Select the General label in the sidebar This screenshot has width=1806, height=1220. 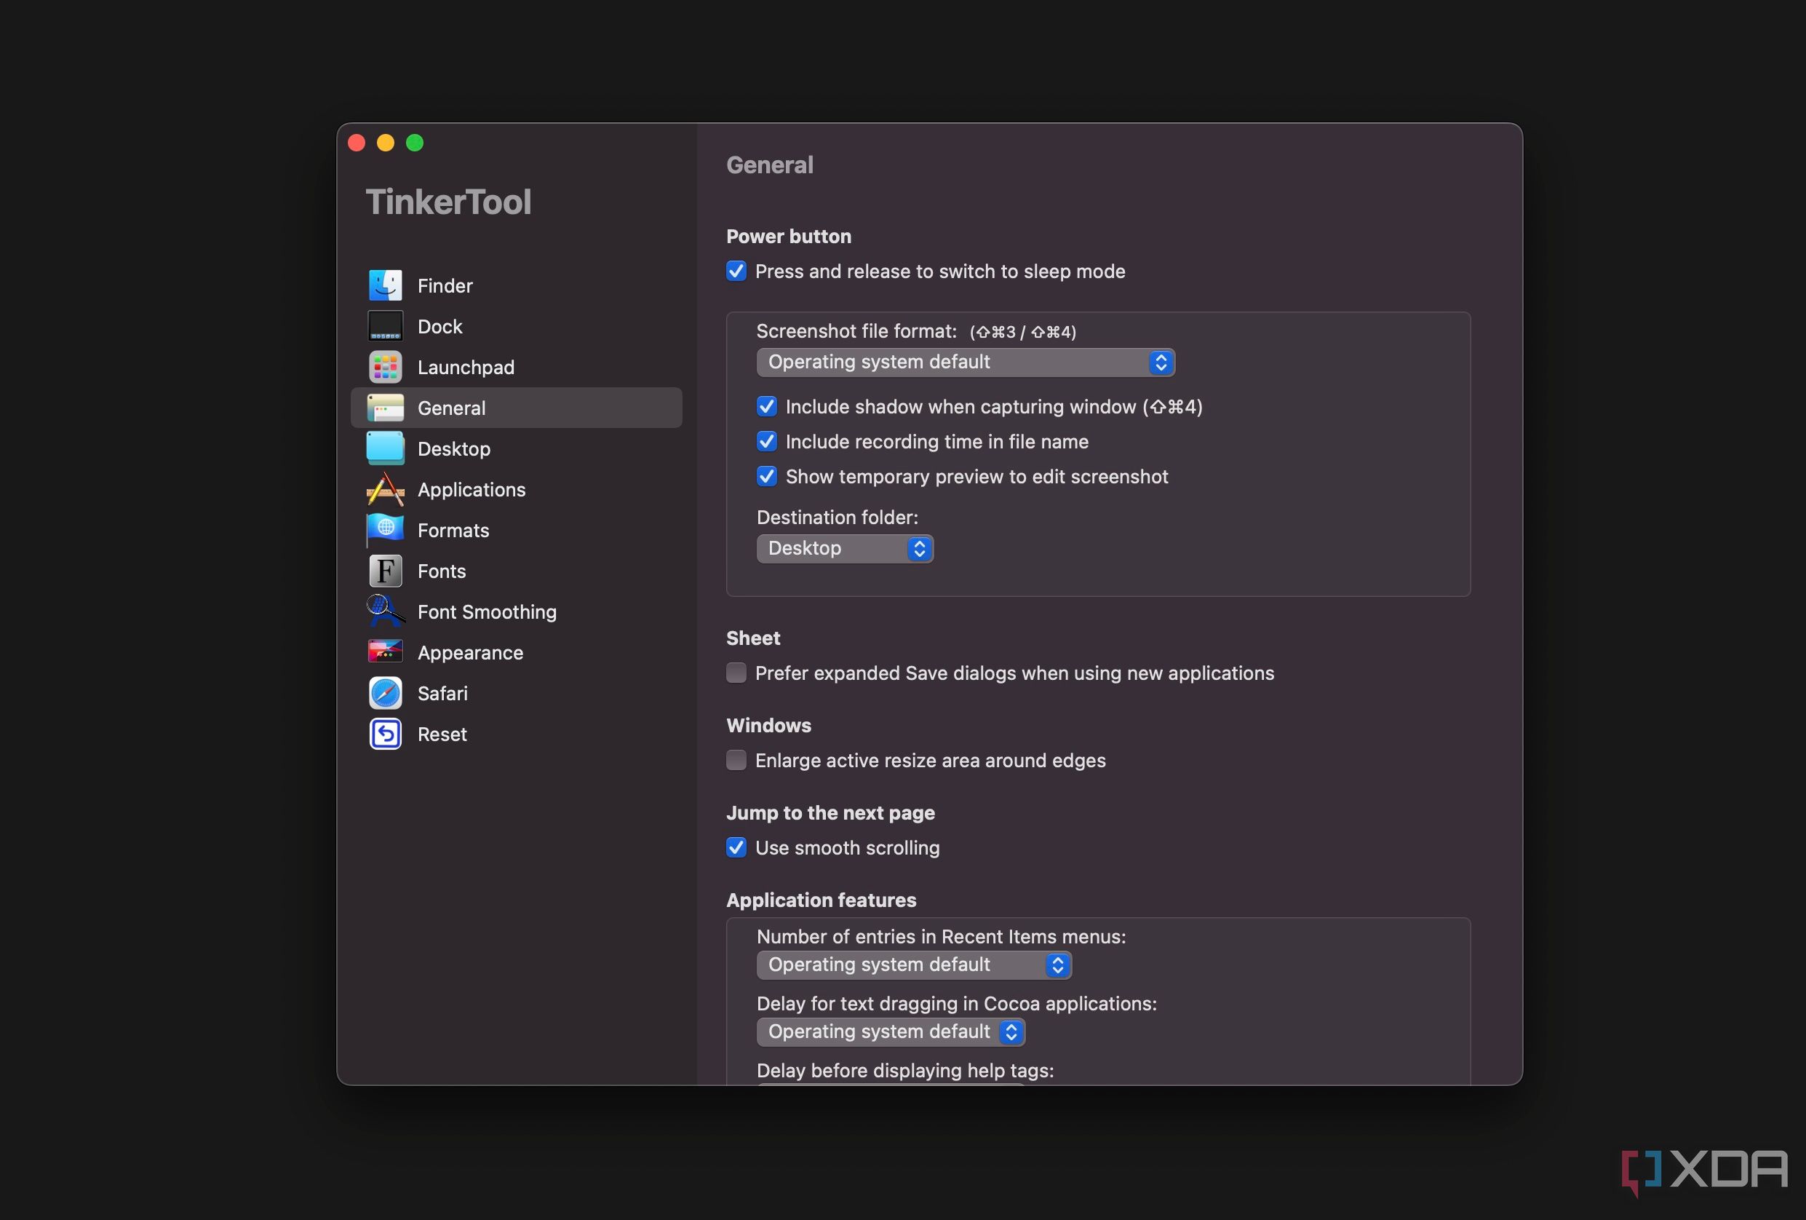(x=451, y=408)
